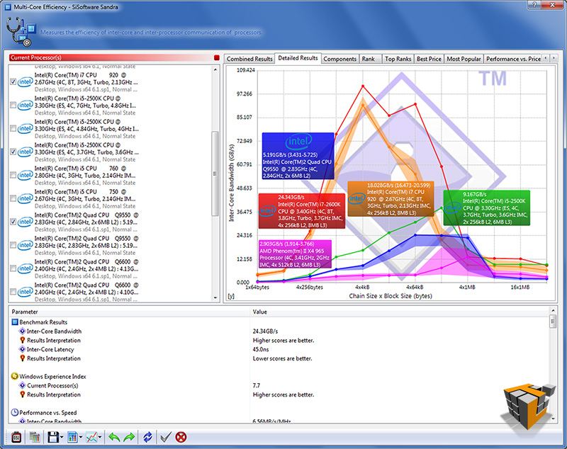Image resolution: width=567 pixels, height=449 pixels.
Task: Click the tab strip right scroll arrow
Action: (x=554, y=58)
